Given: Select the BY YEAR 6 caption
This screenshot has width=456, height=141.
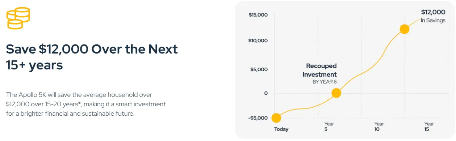Looking at the screenshot, I should click(x=325, y=82).
